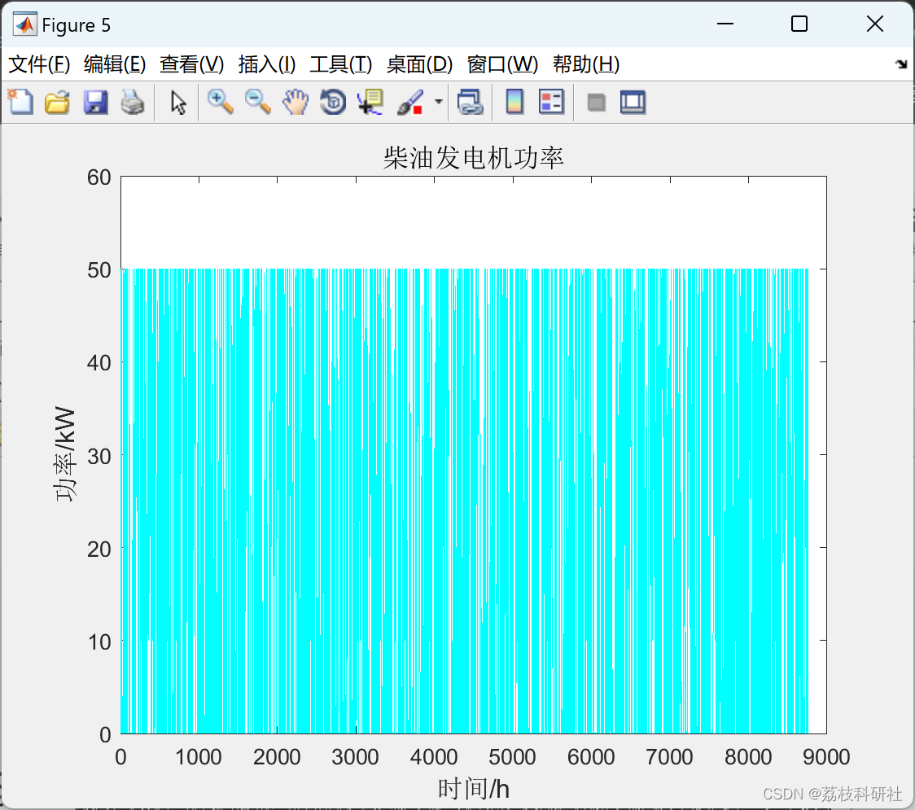Insert Legend using toolbar icon

pos(551,102)
